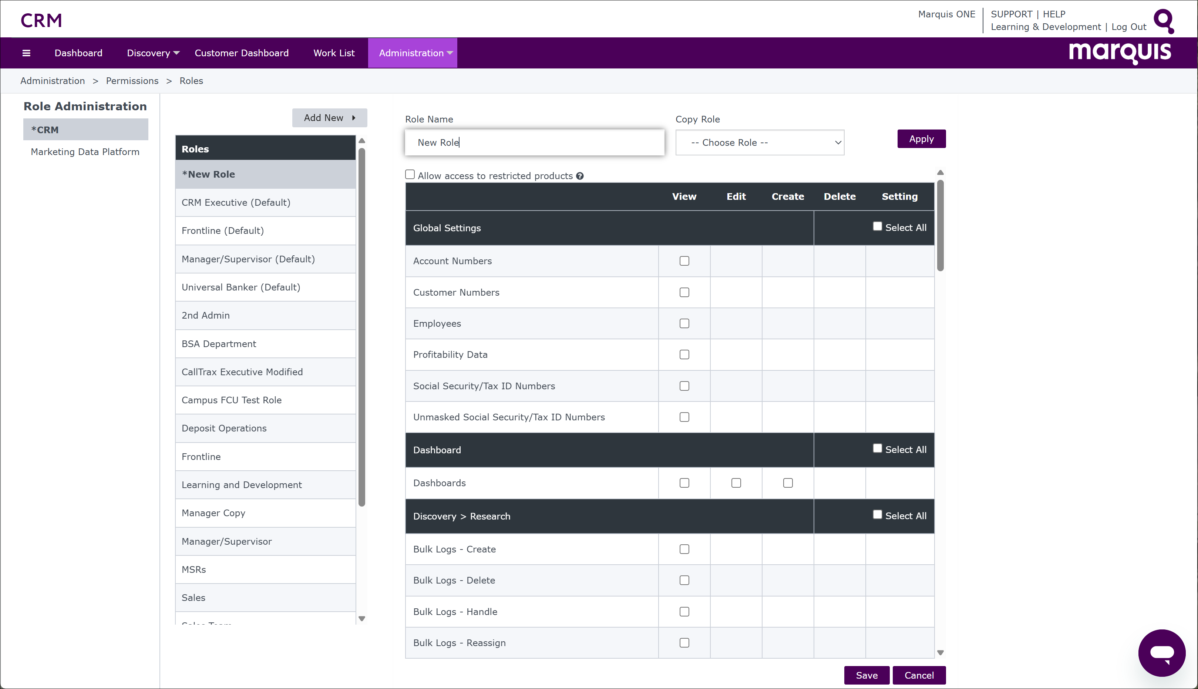The image size is (1198, 689).
Task: Check Unmasked Social Security View box
Action: pyautogui.click(x=684, y=417)
